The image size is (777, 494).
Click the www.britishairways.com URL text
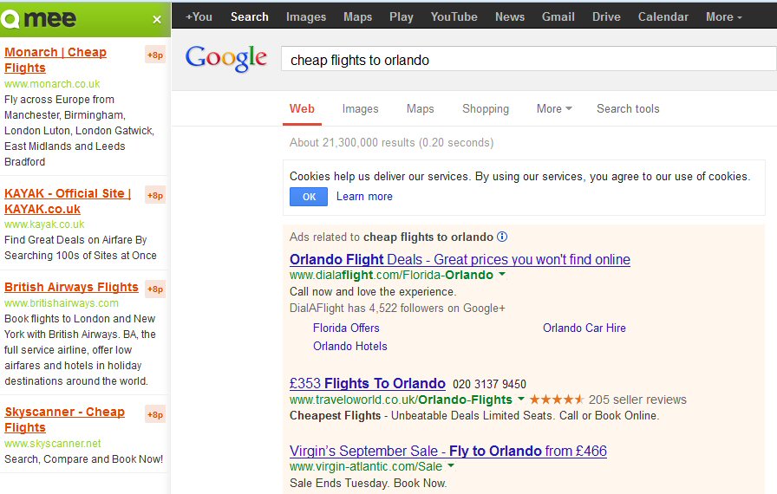coord(62,303)
